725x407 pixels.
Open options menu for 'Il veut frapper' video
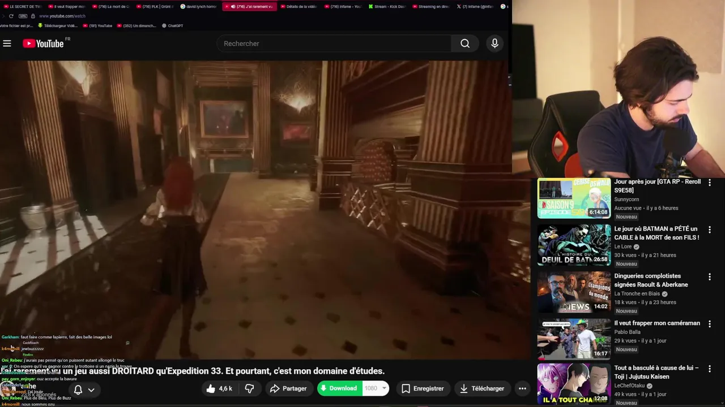point(710,324)
